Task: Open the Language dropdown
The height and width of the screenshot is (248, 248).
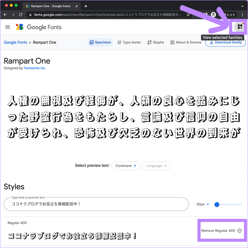Action: pyautogui.click(x=156, y=166)
